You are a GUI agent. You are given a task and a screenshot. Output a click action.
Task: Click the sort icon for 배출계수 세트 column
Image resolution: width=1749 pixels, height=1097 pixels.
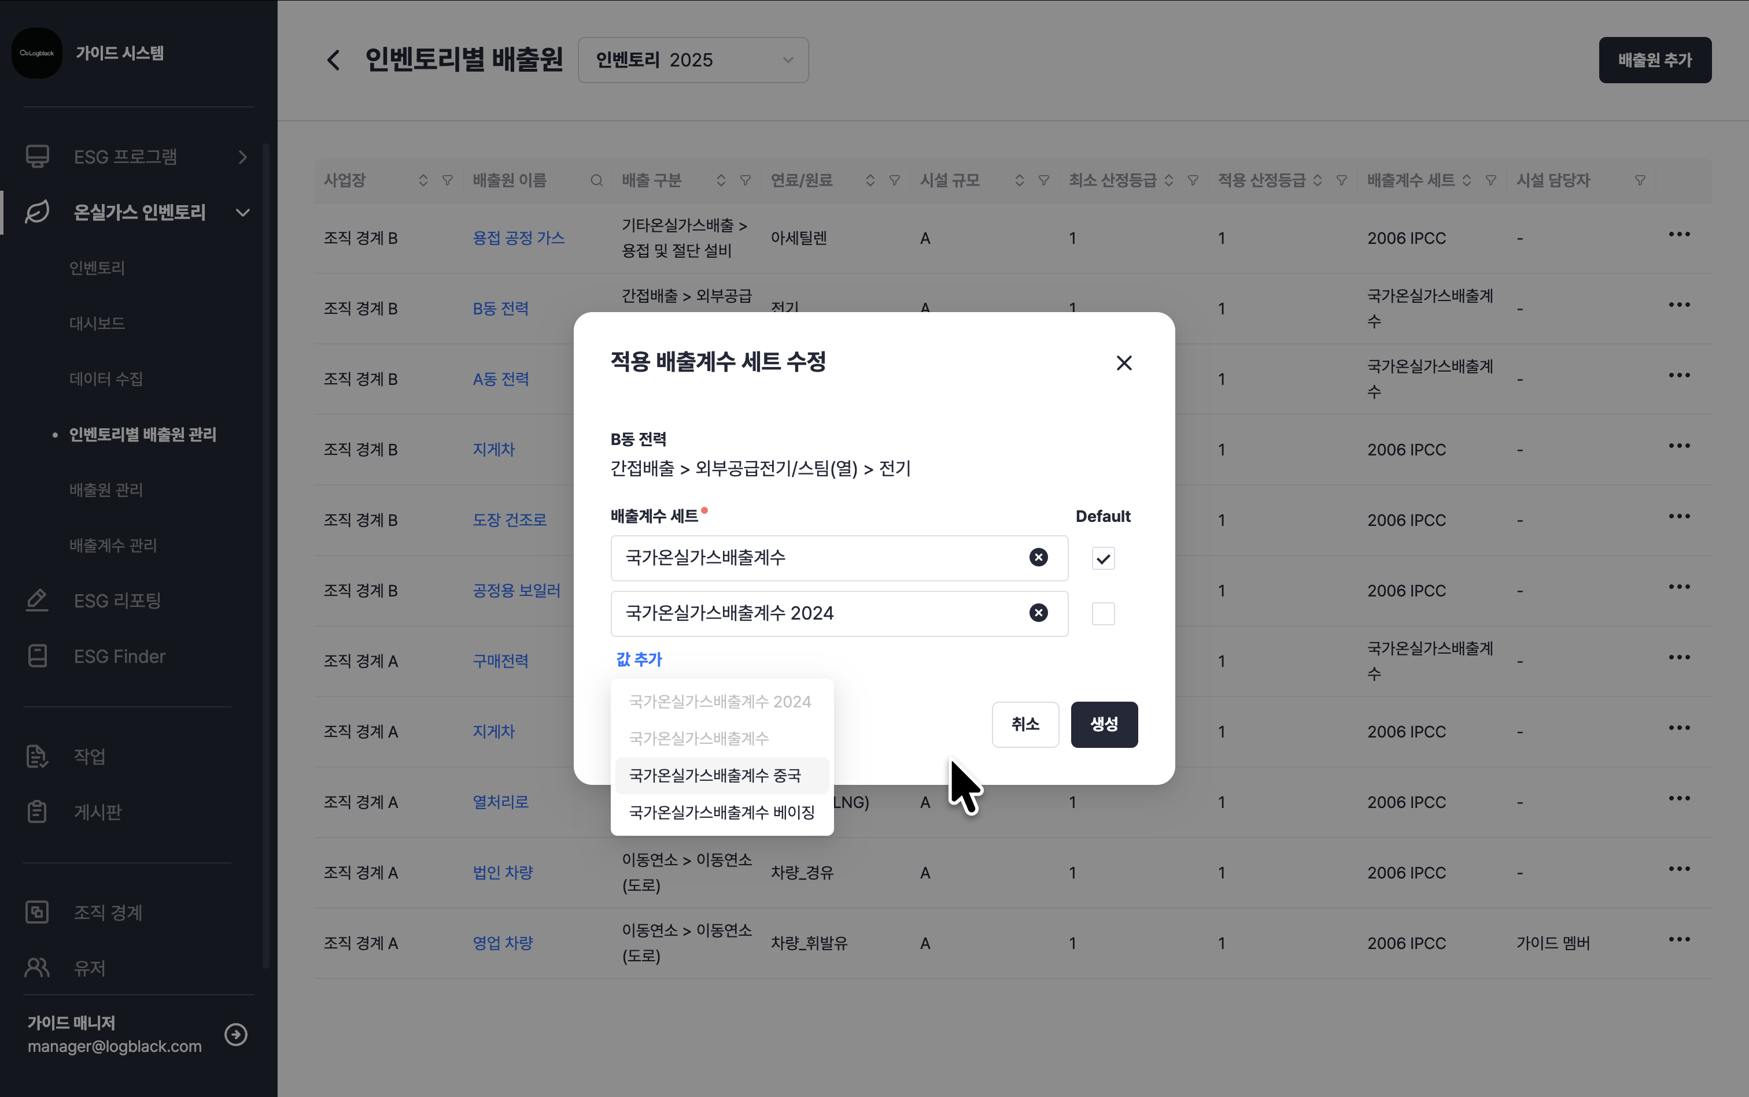pyautogui.click(x=1467, y=181)
